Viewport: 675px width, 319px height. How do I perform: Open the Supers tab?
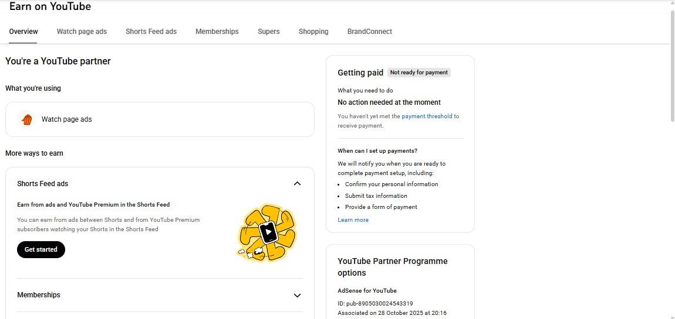[x=268, y=32]
